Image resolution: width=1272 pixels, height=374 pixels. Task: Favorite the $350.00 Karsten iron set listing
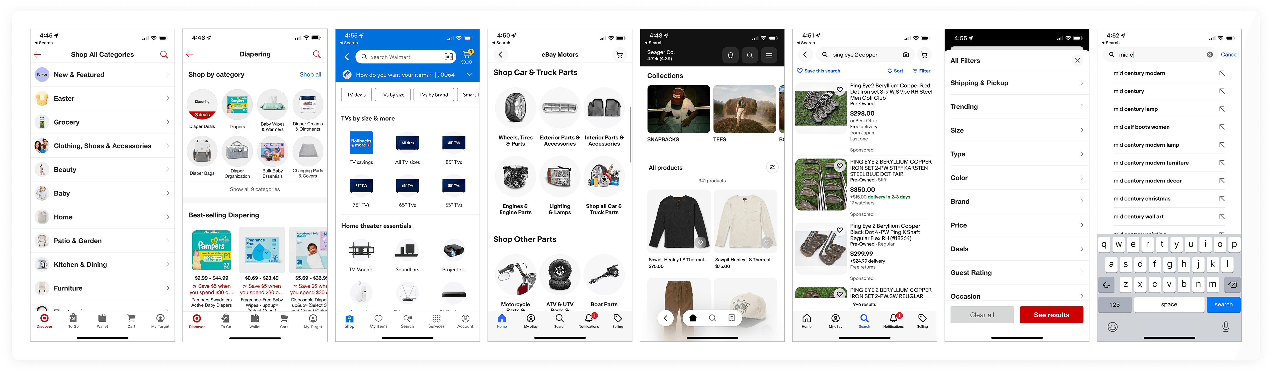[839, 166]
